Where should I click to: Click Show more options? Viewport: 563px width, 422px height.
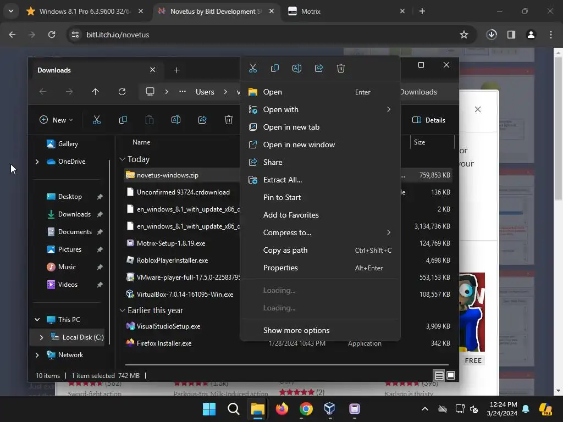[x=320, y=330]
